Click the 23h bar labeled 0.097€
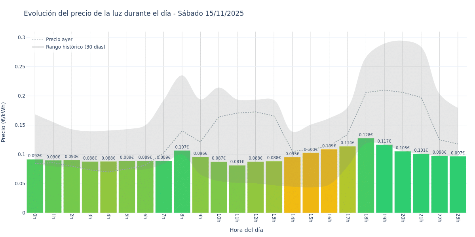The width and height of the screenshot is (475, 237). pyautogui.click(x=458, y=185)
